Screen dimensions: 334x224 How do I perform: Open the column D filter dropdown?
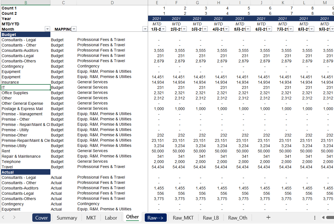[145, 29]
